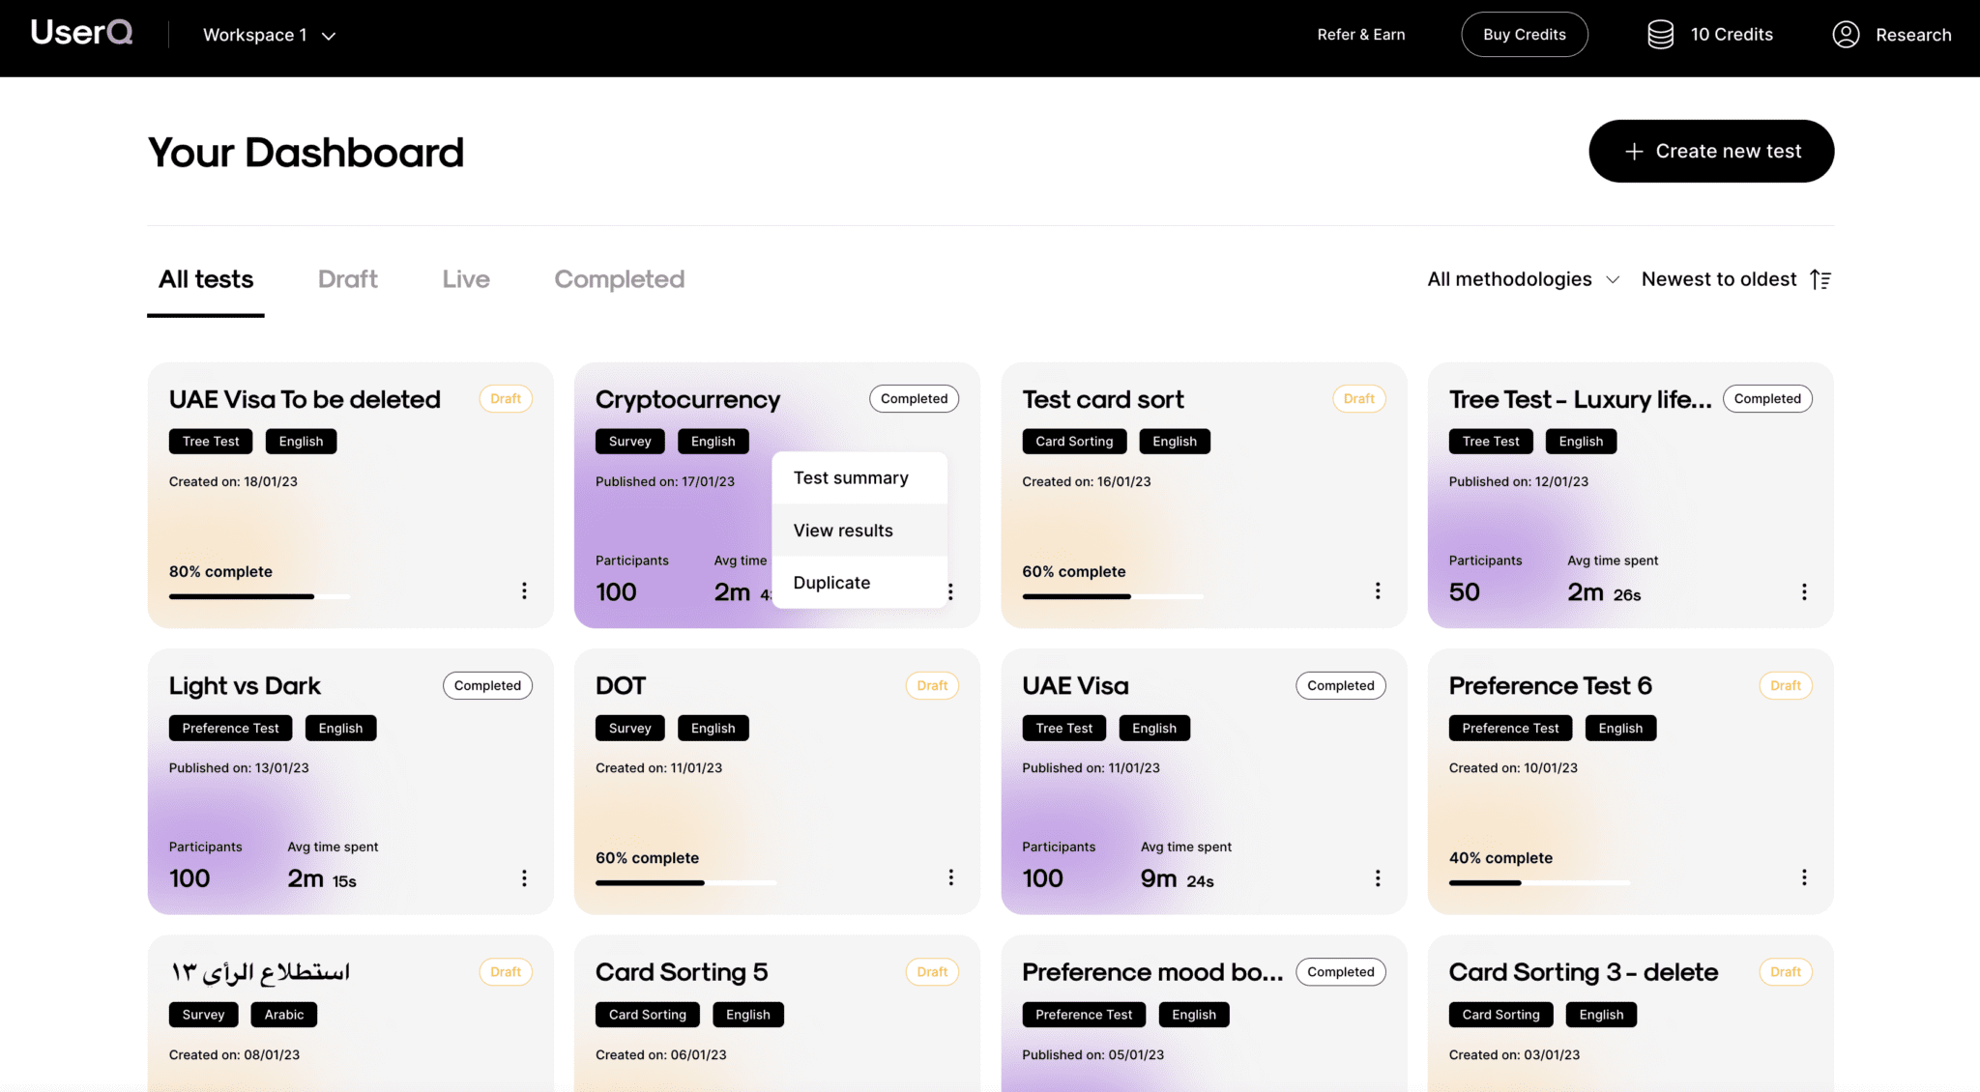1980x1092 pixels.
Task: Open options menu on UAE Visa To be deleted card
Action: (524, 590)
